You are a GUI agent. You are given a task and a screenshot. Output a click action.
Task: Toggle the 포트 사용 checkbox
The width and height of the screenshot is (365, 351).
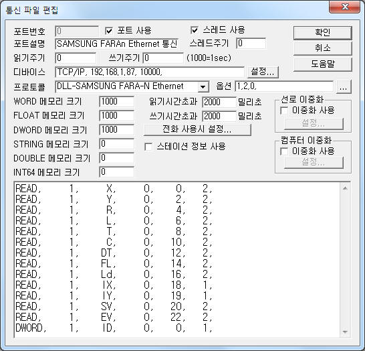[x=109, y=31]
